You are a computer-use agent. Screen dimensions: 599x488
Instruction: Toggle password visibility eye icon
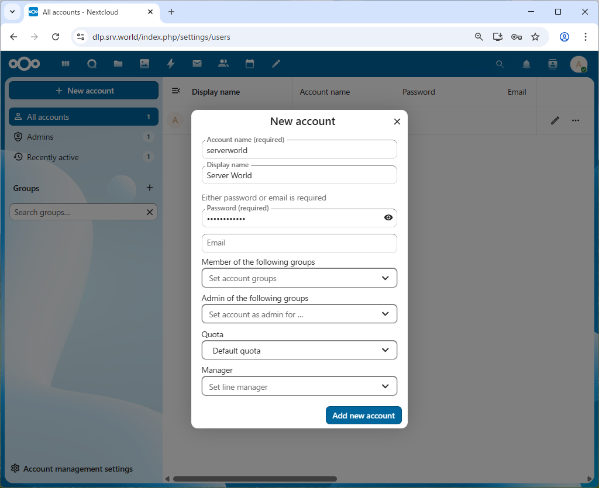[388, 217]
